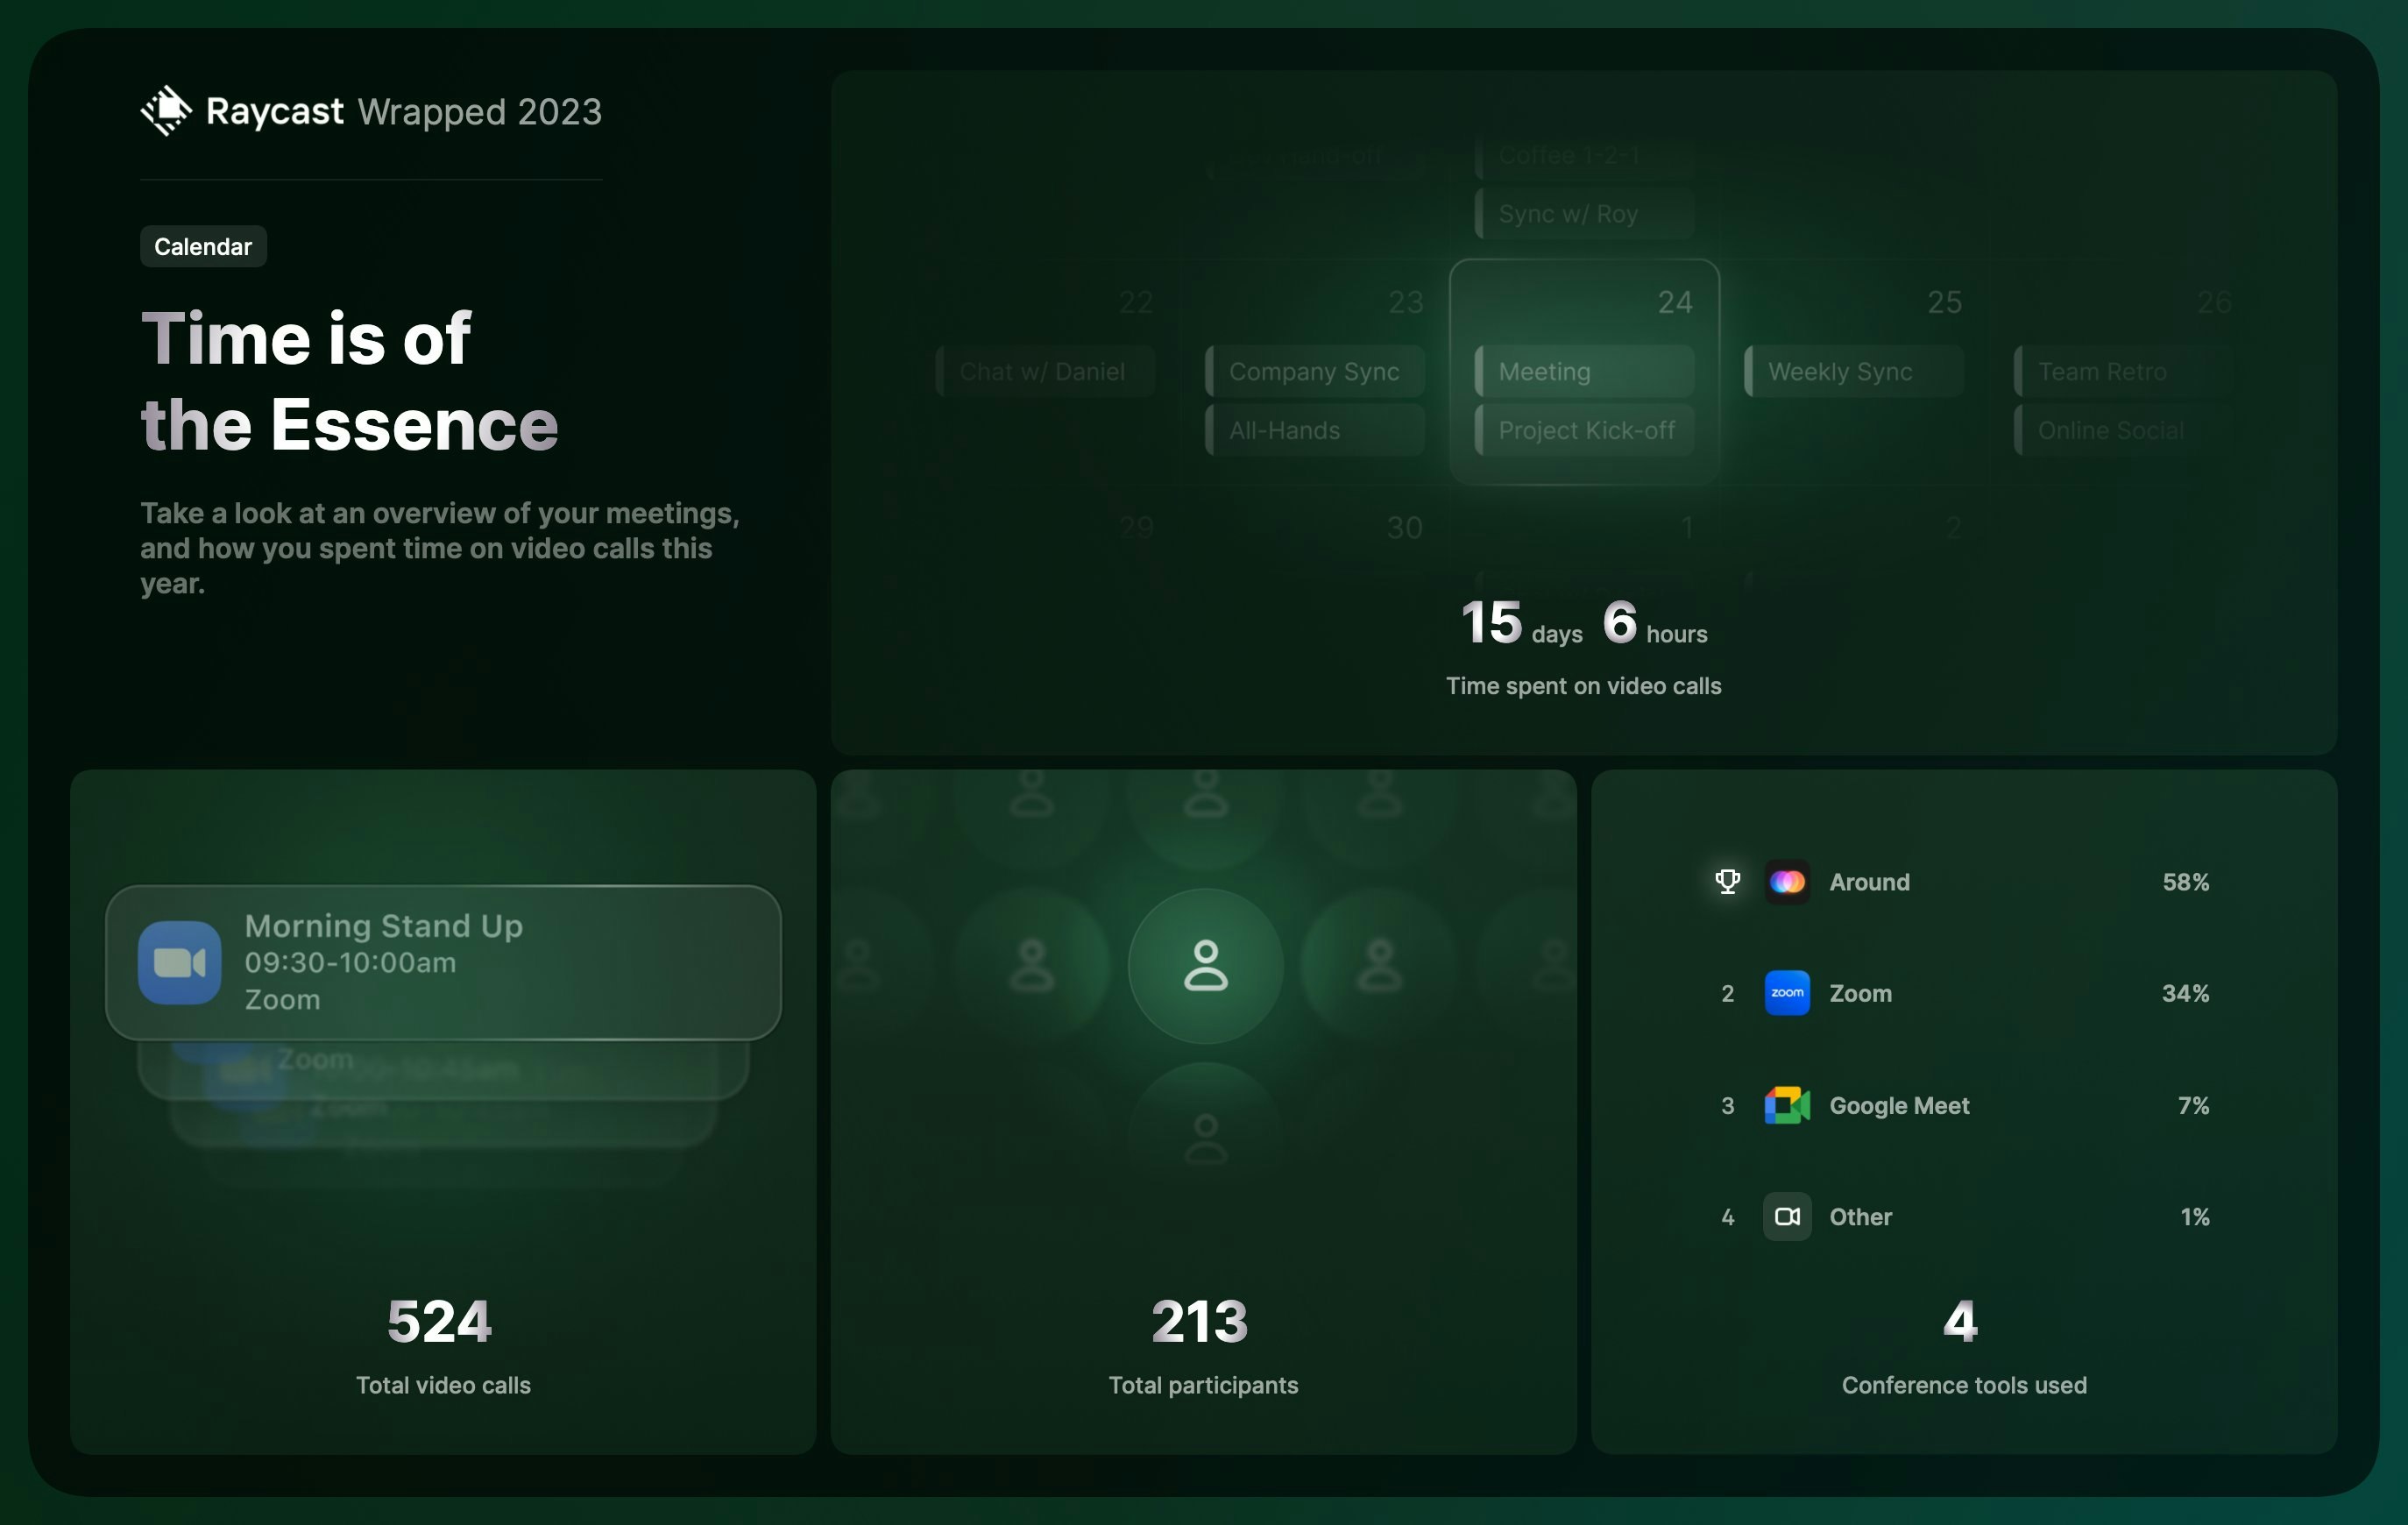
Task: Click the 34% value
Action: pos(2185,993)
